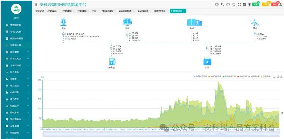The image size is (284, 139).
Task: Select the 光伏 solar panel icon in topology
Action: click(x=127, y=22)
